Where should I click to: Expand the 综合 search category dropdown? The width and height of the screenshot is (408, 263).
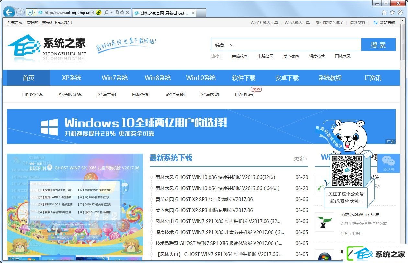point(224,45)
